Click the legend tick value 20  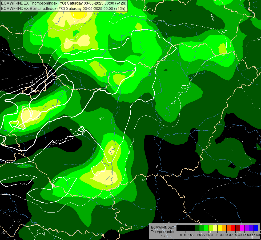click(x=195, y=235)
